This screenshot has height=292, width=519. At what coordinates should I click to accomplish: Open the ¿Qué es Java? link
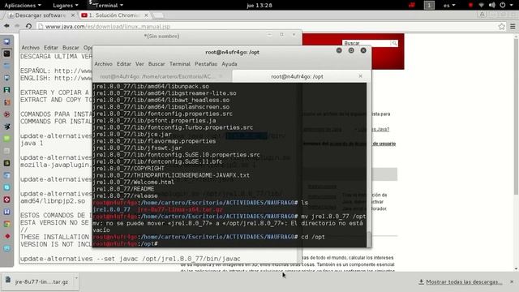click(373, 129)
